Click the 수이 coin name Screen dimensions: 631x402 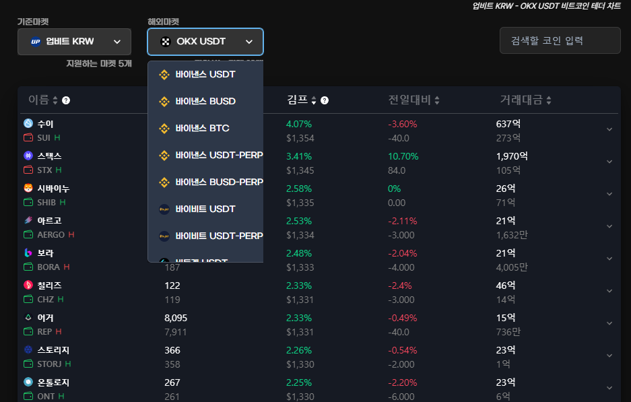[x=46, y=124]
